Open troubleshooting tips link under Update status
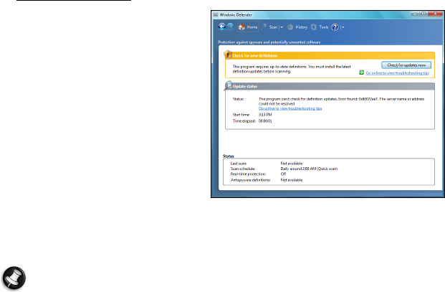The width and height of the screenshot is (445, 292). [290, 108]
